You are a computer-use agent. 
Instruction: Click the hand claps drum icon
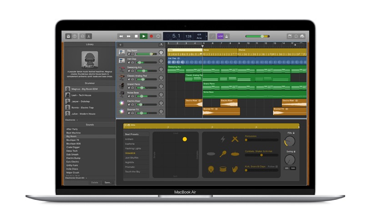click(235, 169)
